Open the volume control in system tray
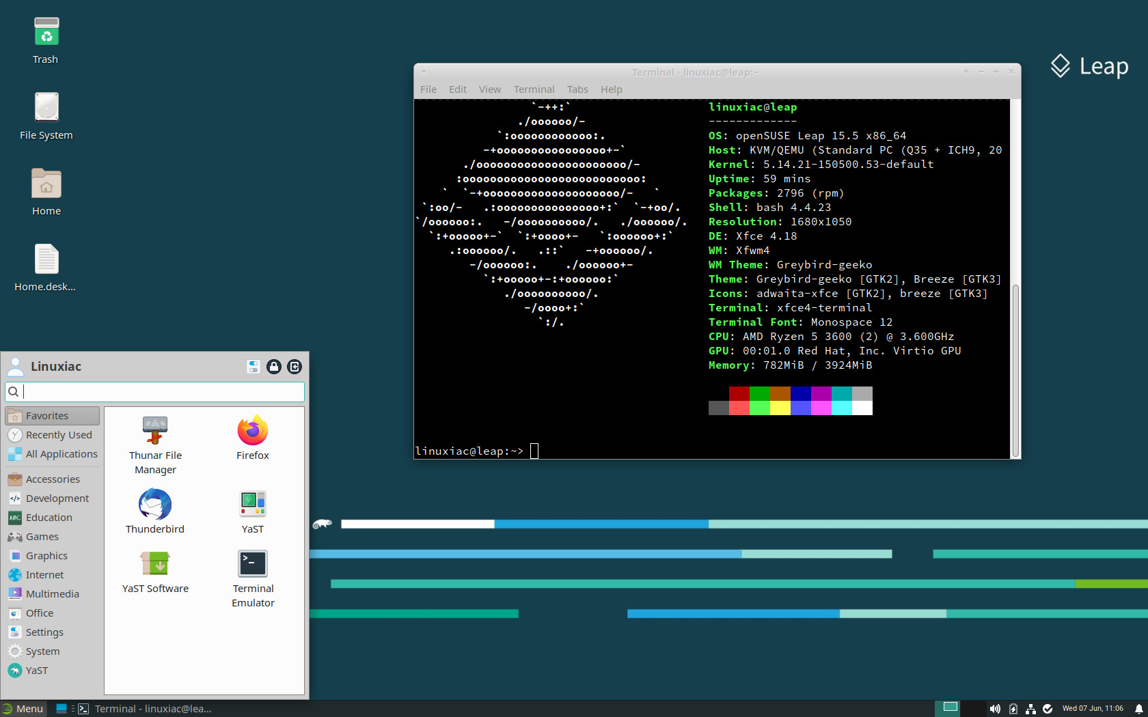The height and width of the screenshot is (717, 1148). click(x=995, y=709)
